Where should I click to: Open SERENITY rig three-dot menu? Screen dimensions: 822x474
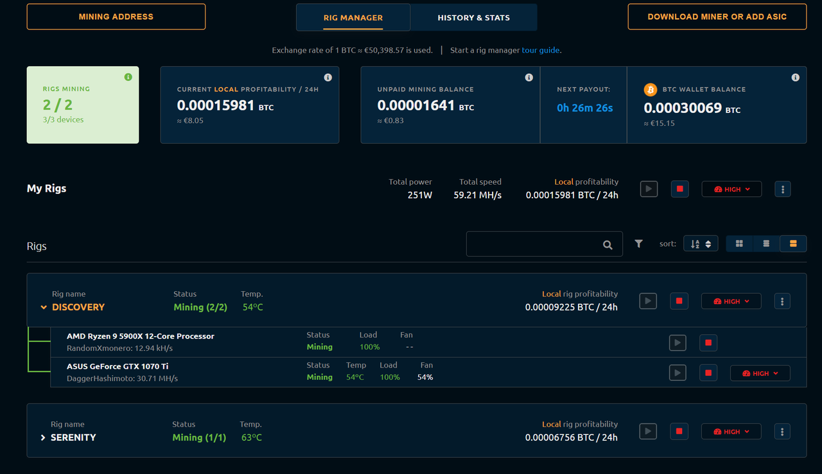point(782,432)
